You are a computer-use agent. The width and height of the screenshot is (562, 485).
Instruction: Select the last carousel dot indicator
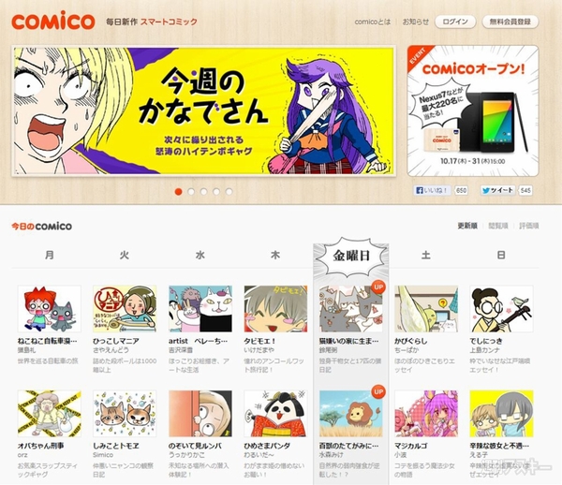click(x=229, y=192)
